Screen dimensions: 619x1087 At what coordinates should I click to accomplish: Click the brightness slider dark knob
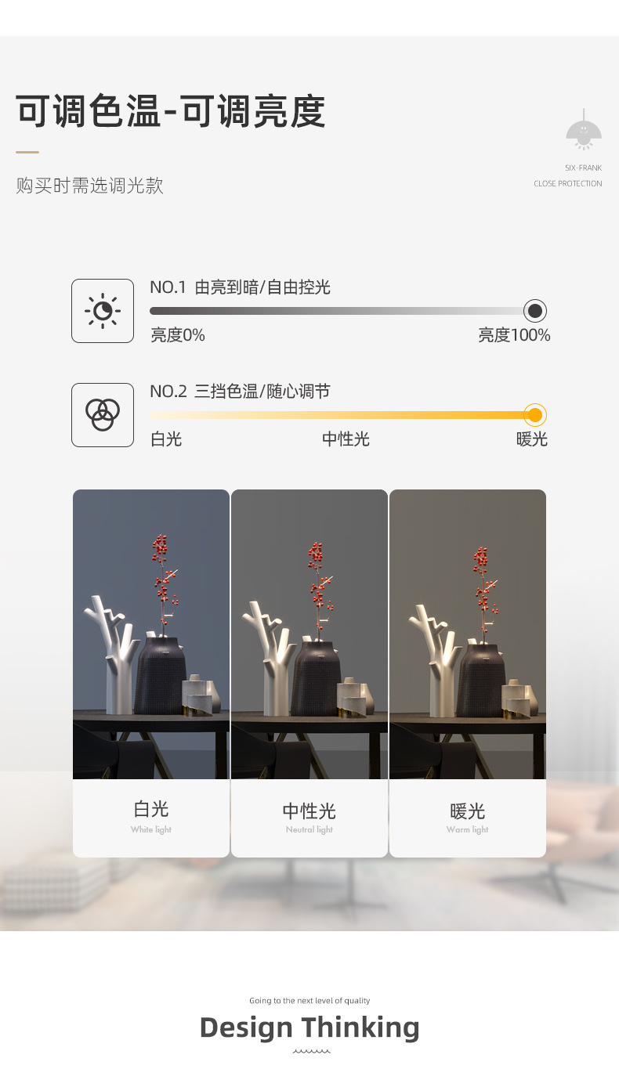pyautogui.click(x=535, y=311)
